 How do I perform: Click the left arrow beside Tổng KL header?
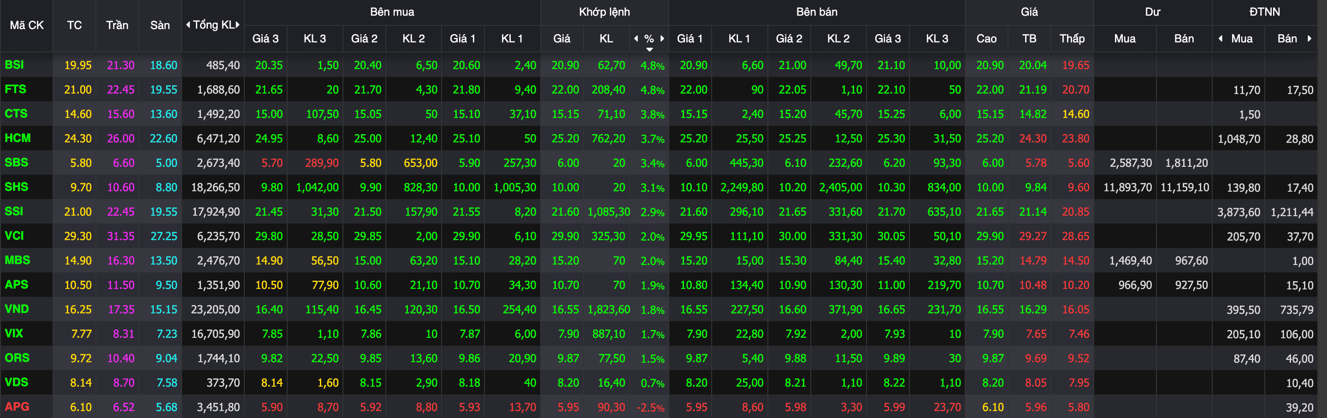[188, 25]
